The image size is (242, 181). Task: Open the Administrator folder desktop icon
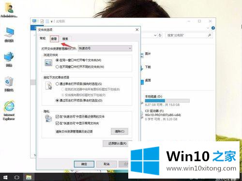point(9,10)
